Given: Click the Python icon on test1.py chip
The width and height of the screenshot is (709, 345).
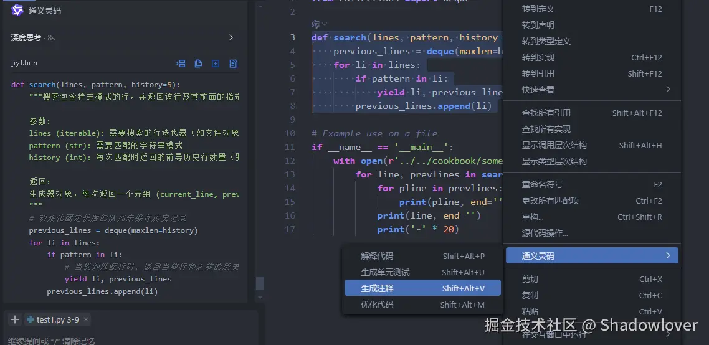Looking at the screenshot, I should (31, 319).
